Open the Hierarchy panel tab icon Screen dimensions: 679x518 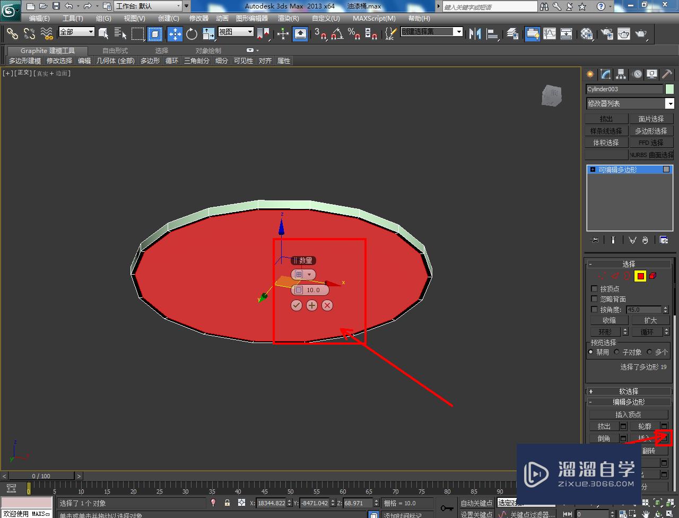621,74
